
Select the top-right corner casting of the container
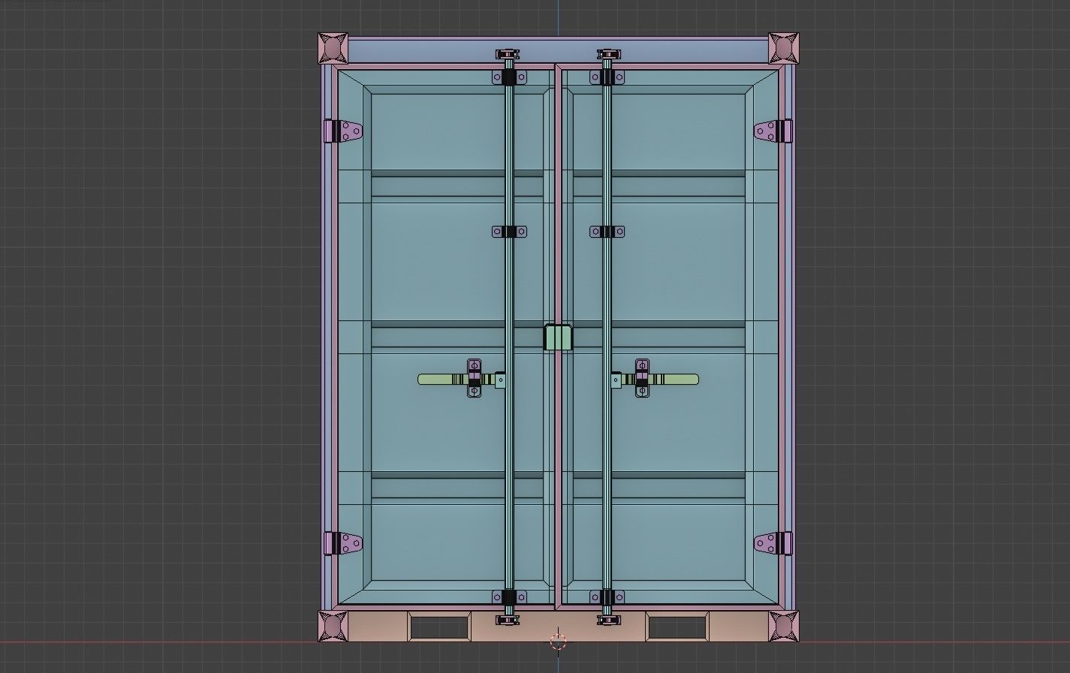(783, 47)
